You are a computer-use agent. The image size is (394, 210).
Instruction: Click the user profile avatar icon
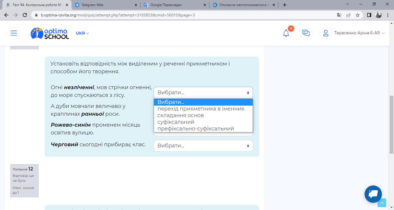click(x=326, y=33)
